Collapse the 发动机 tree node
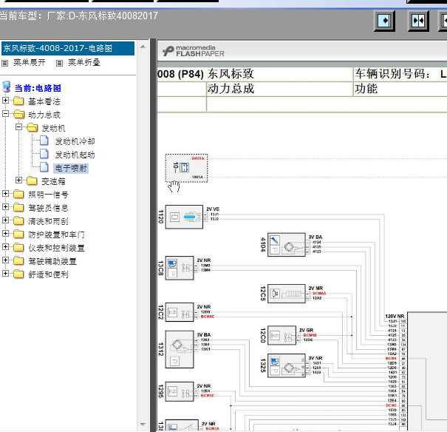The image size is (447, 432). (x=18, y=126)
